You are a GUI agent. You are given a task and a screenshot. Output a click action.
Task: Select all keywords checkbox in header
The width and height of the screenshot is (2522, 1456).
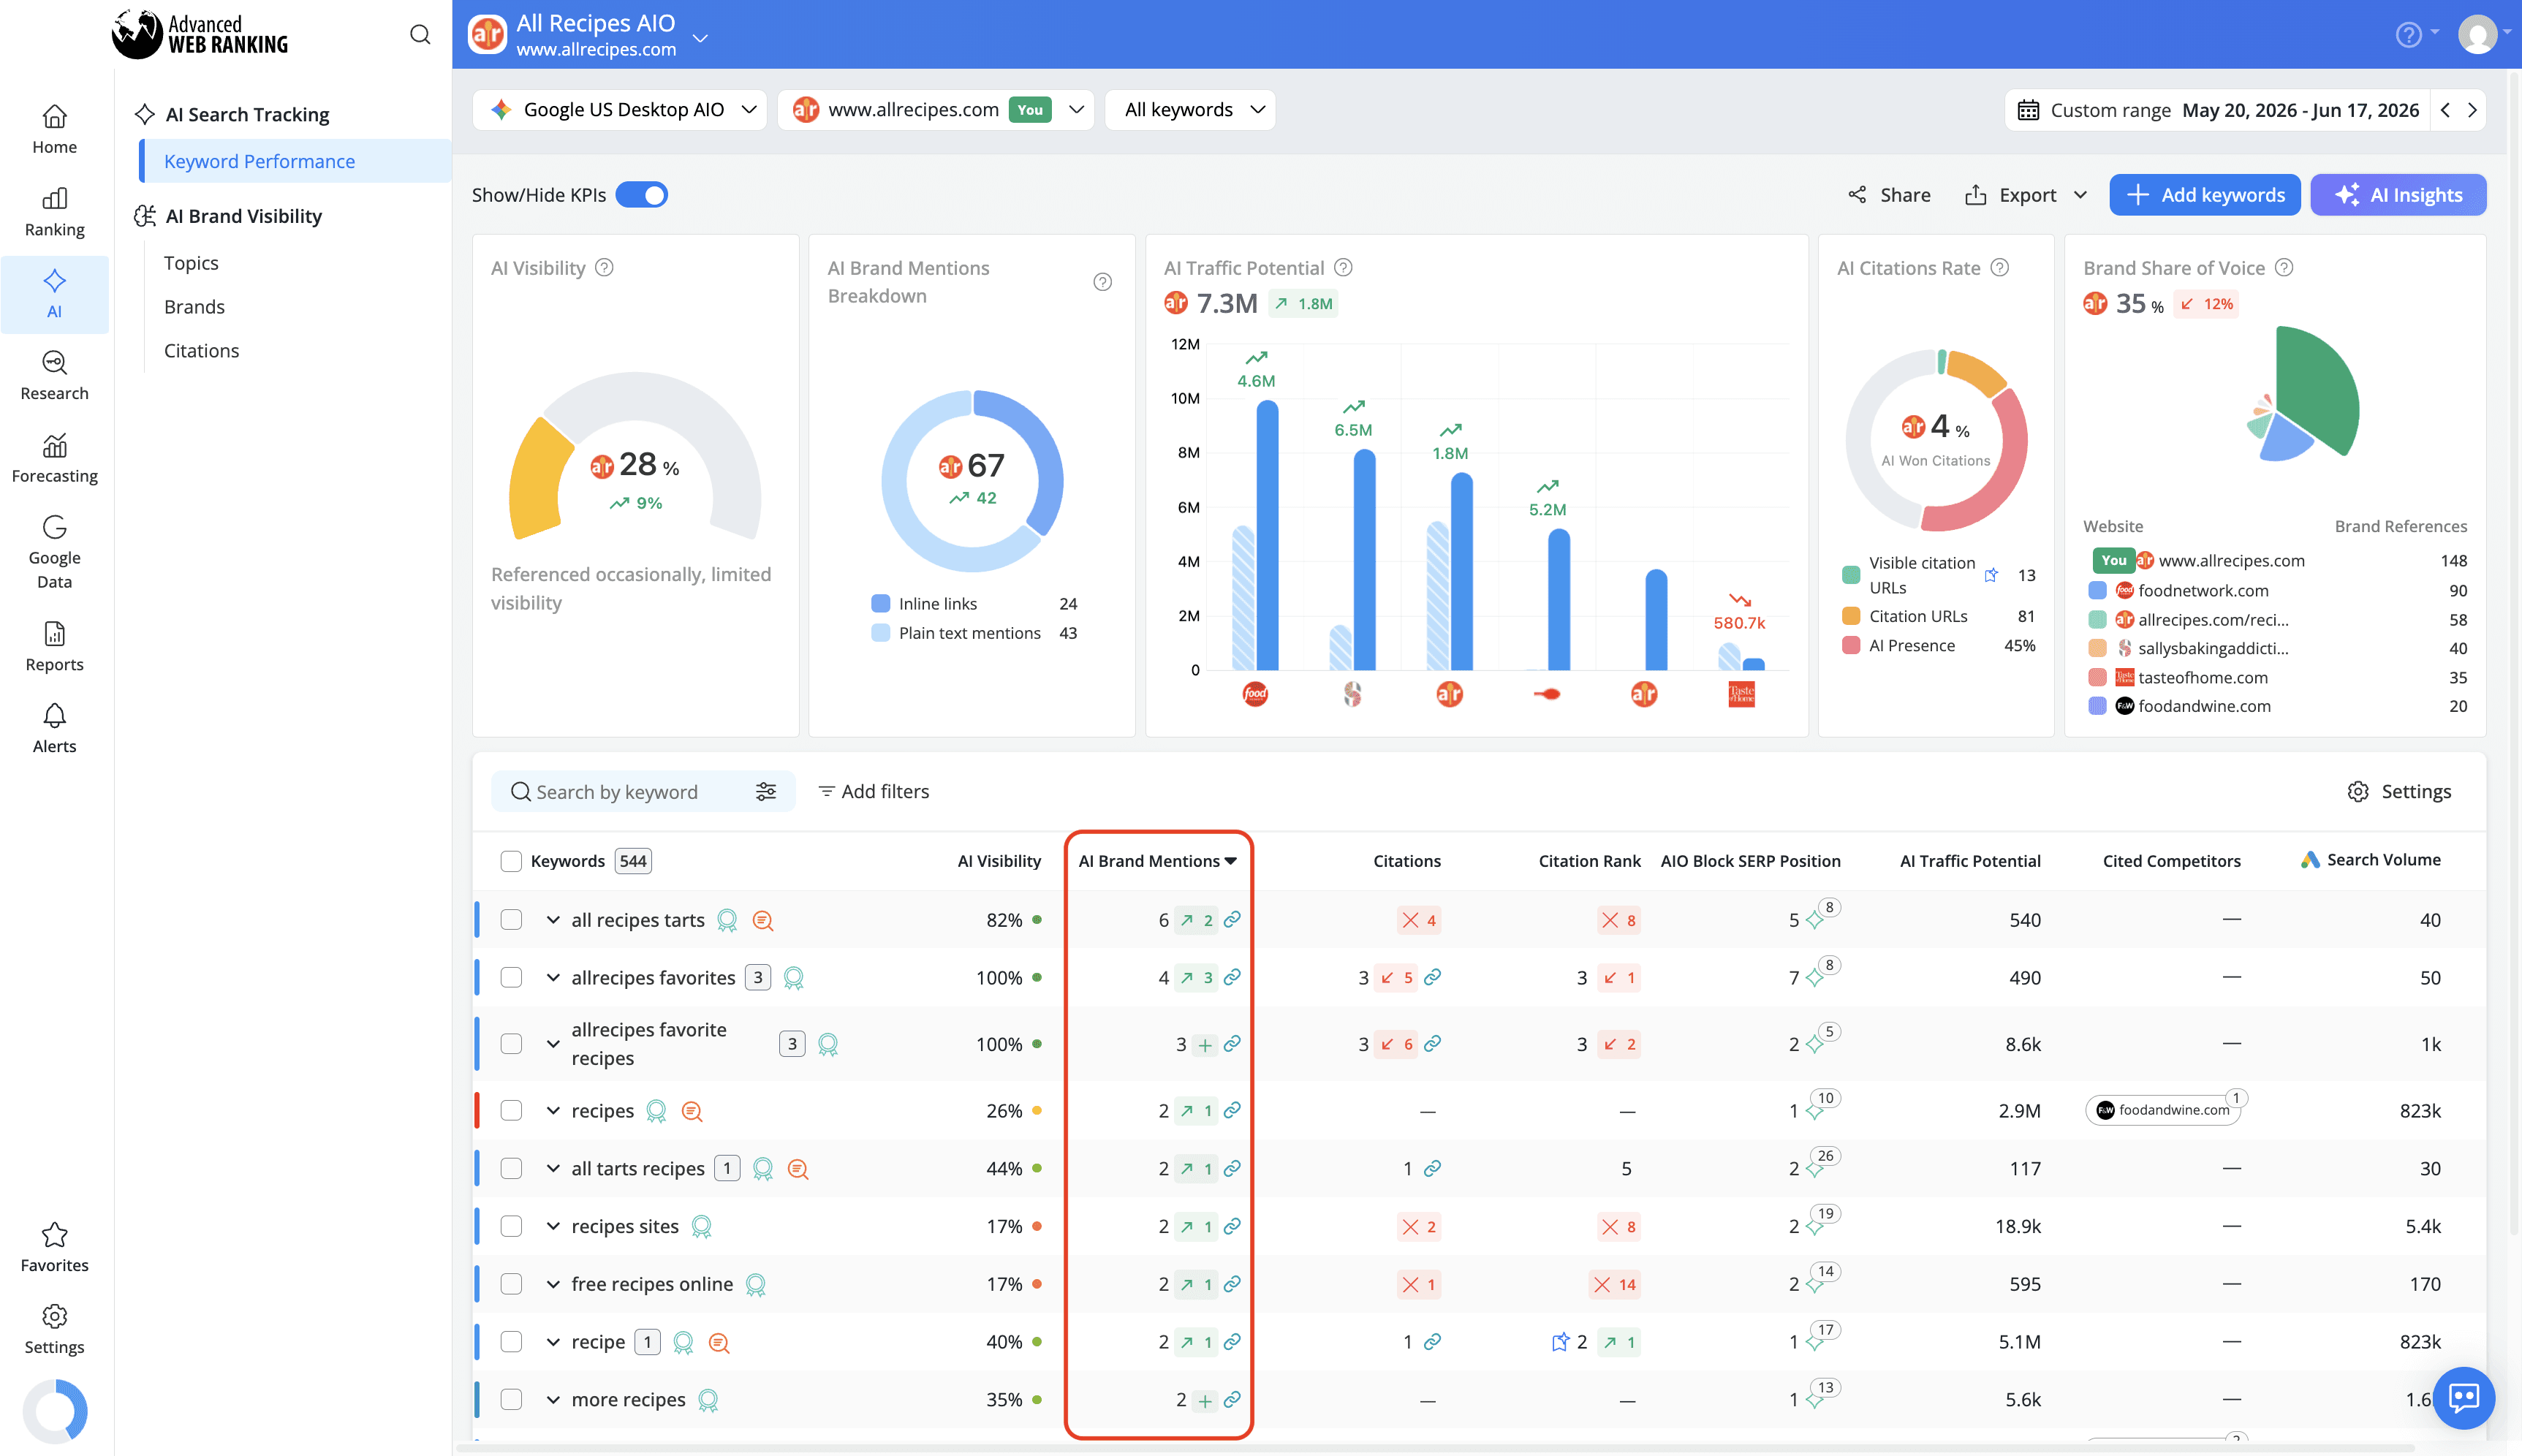point(511,861)
